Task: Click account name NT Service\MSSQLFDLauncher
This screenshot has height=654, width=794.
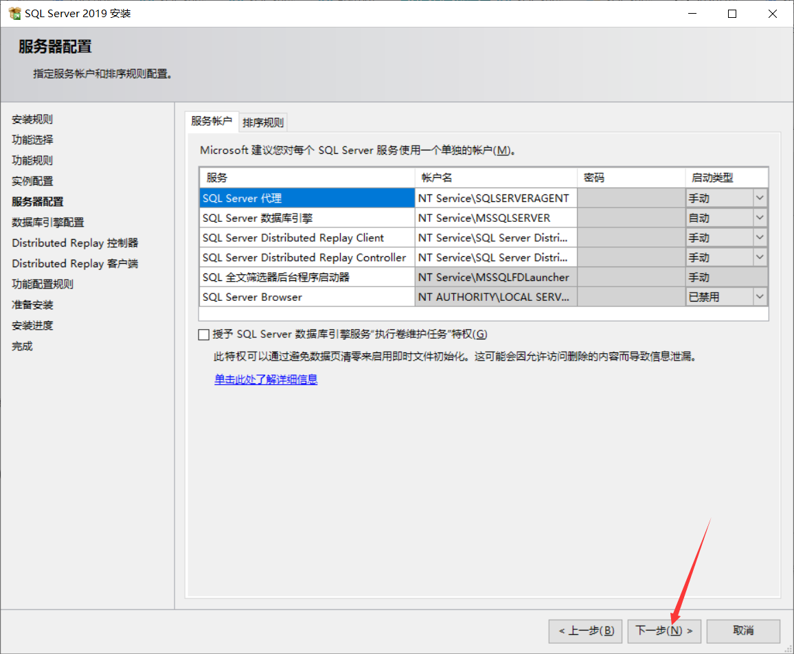Action: pos(496,277)
